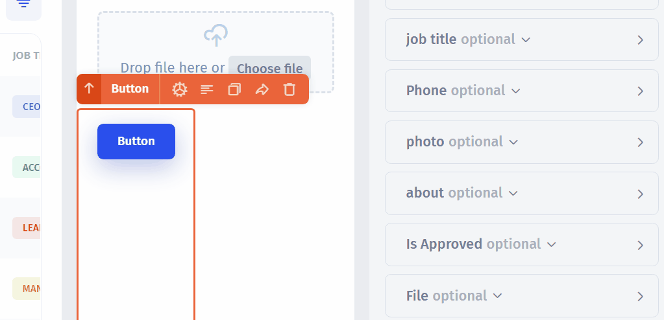This screenshot has height=320, width=664.
Task: Click the blue Button element
Action: tap(136, 141)
